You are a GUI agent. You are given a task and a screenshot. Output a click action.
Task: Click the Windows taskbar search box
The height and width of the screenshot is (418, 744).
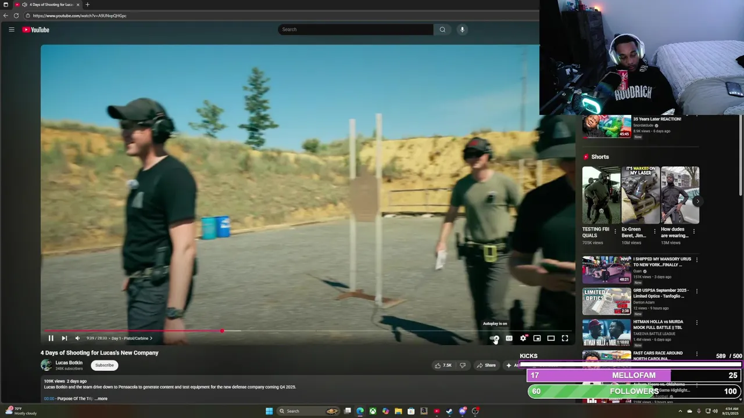click(309, 411)
